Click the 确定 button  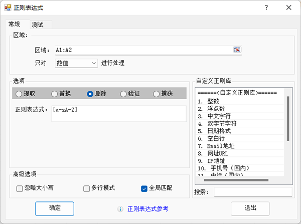pos(55,208)
